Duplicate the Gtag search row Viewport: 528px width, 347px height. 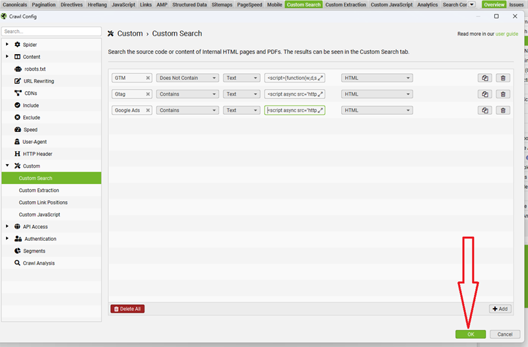point(485,94)
